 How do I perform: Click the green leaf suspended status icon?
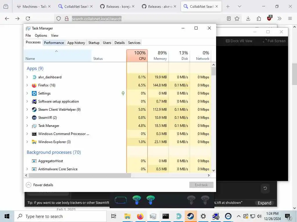pos(123,93)
